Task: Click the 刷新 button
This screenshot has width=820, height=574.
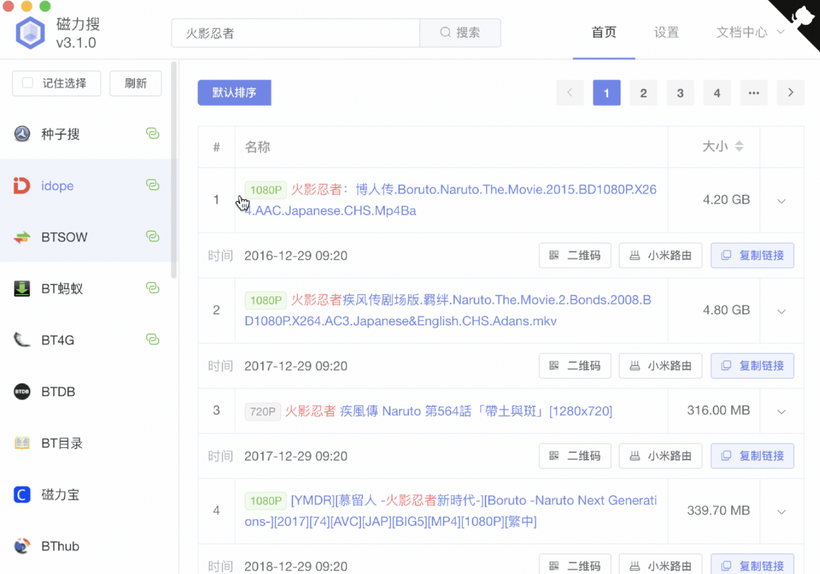Action: click(x=135, y=83)
